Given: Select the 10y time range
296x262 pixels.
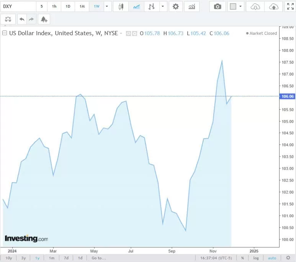Looking at the screenshot, I should [x=9, y=258].
